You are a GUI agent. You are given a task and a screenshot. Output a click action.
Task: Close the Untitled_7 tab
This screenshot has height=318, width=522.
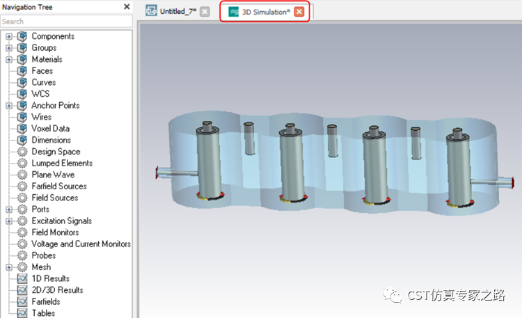pos(205,12)
